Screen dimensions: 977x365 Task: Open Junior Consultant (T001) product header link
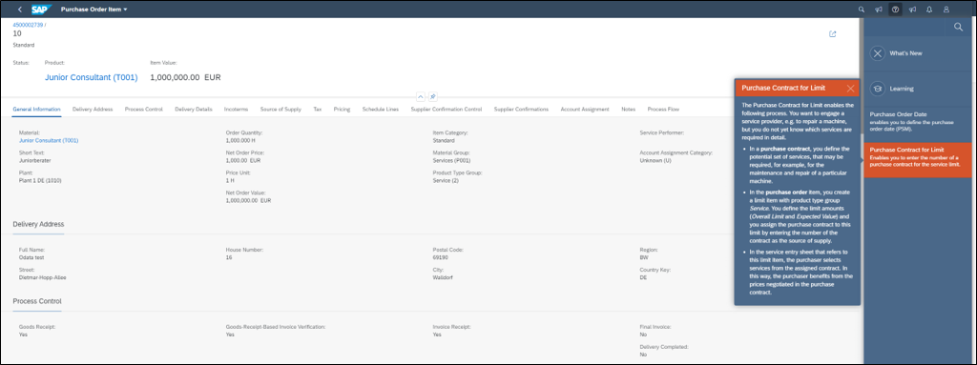[x=91, y=77]
